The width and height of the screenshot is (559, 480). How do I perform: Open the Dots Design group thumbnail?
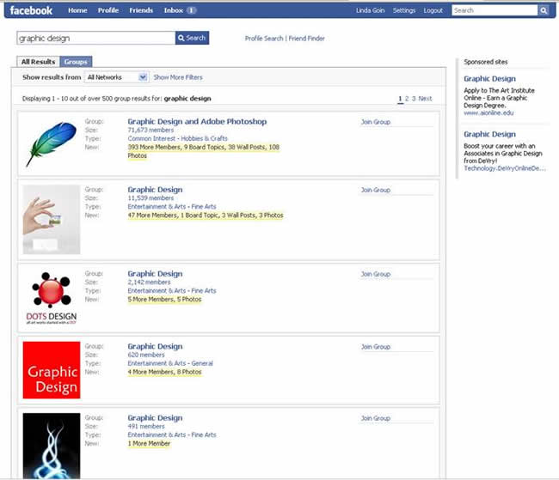click(x=52, y=298)
